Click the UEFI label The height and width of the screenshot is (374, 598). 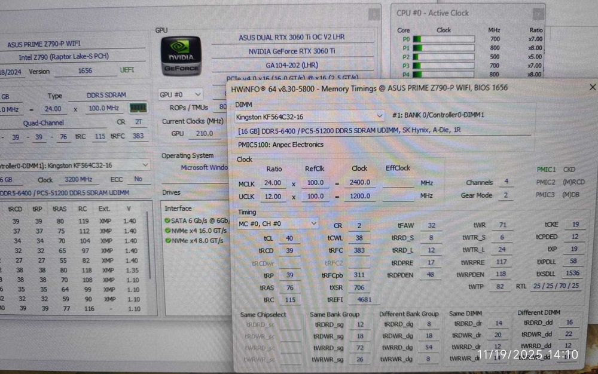127,70
